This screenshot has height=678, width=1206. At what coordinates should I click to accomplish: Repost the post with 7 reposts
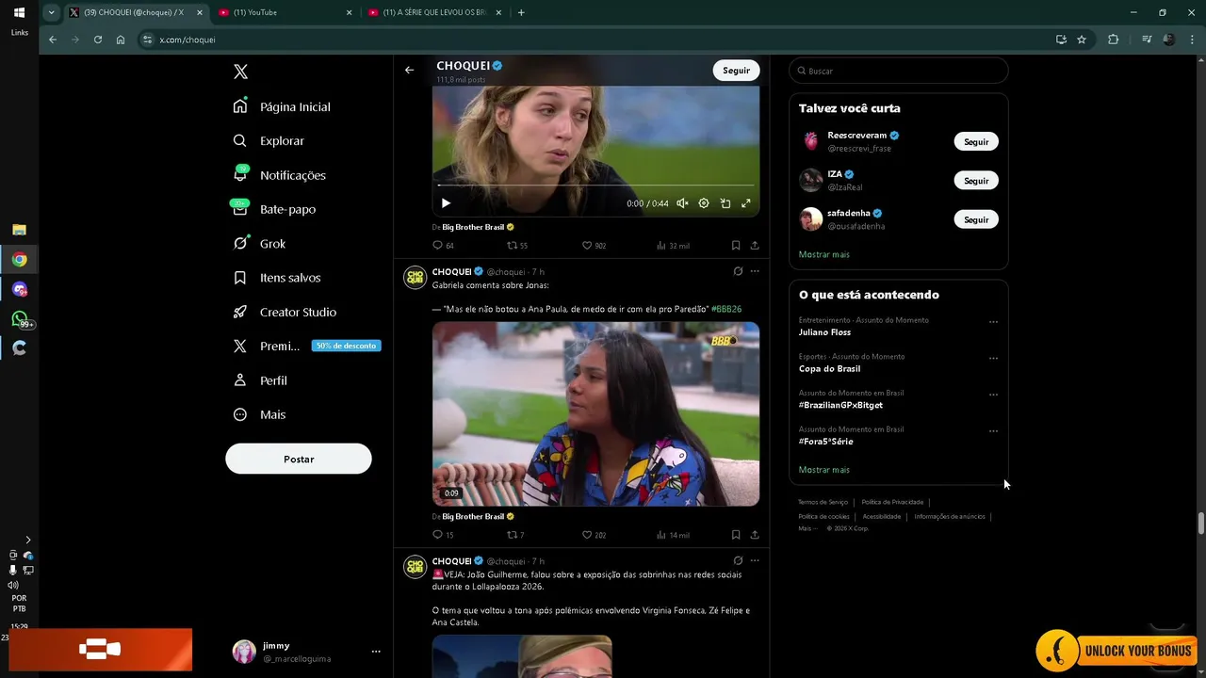515,535
